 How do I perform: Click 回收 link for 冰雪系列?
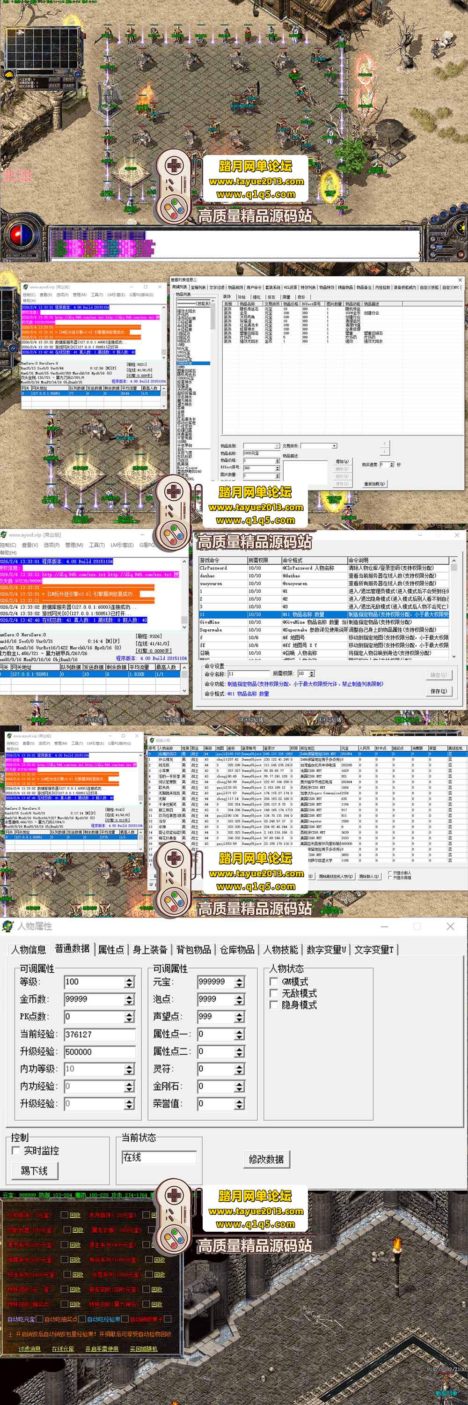coord(159,1275)
